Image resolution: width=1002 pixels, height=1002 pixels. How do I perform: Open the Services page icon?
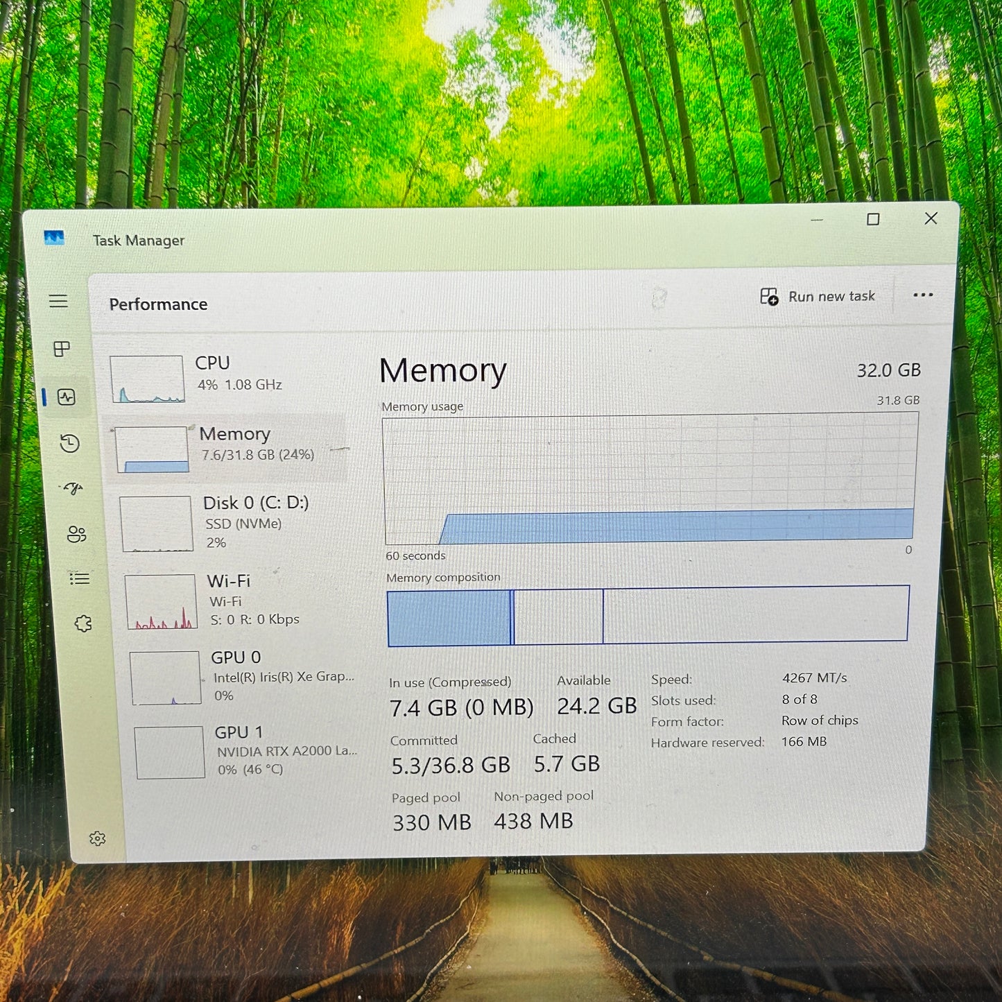[83, 623]
